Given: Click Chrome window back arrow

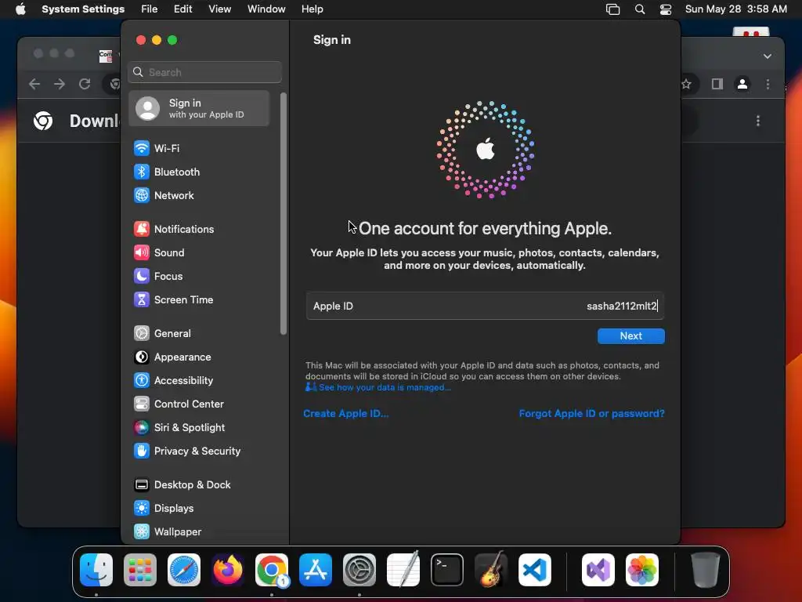Looking at the screenshot, I should (34, 84).
